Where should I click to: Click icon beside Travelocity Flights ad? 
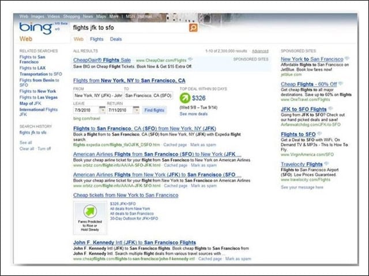(326, 163)
